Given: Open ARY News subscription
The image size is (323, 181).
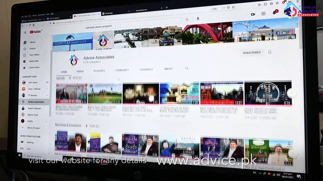Looking at the screenshot, I should tap(33, 82).
